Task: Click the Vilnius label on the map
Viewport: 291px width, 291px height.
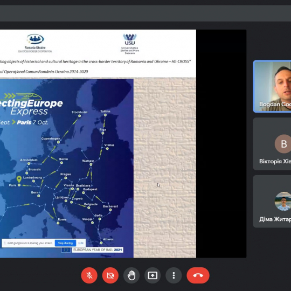Action: 109,145
